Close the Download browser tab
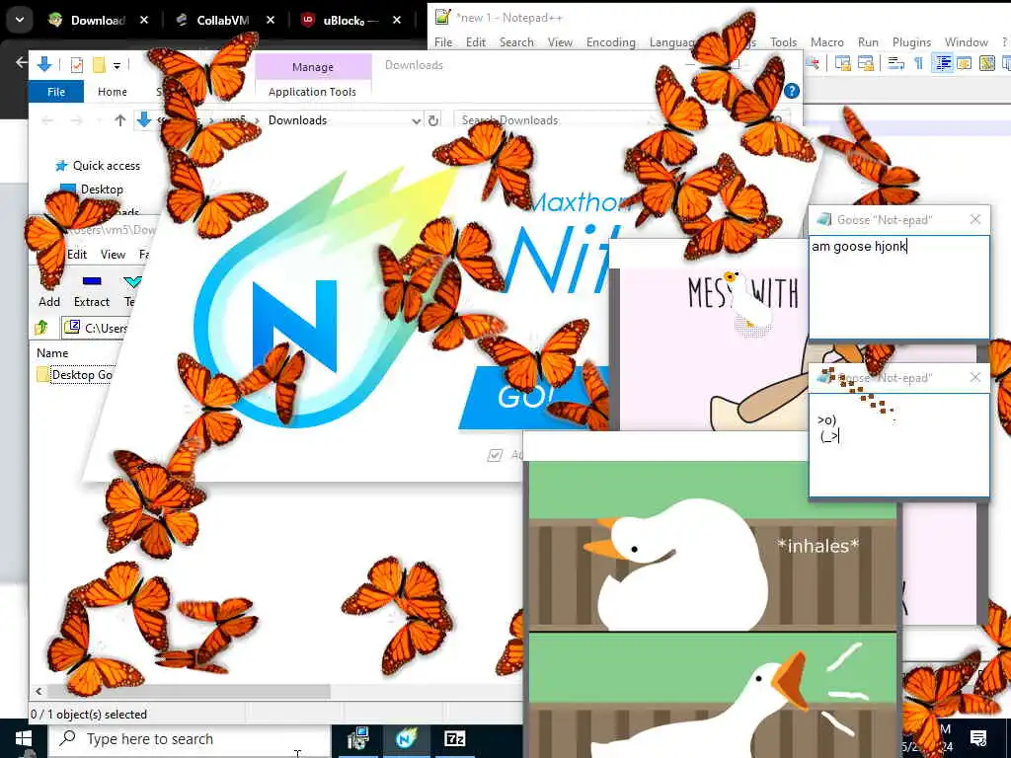The image size is (1011, 758). [144, 21]
